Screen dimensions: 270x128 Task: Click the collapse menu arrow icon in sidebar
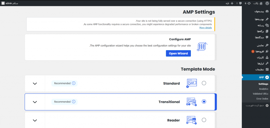(x=267, y=105)
